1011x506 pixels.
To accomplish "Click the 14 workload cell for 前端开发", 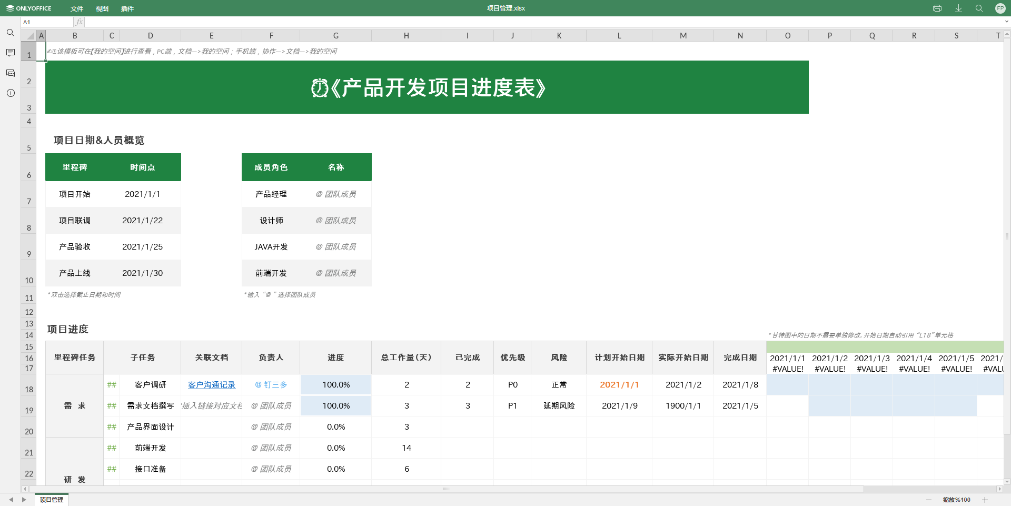I will point(407,448).
